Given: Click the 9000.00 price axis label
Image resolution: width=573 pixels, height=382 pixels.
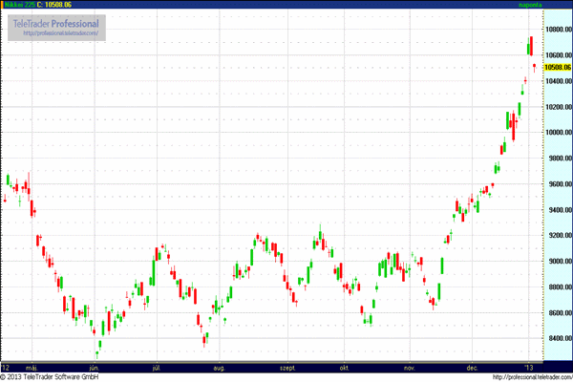Looking at the screenshot, I should coord(556,261).
